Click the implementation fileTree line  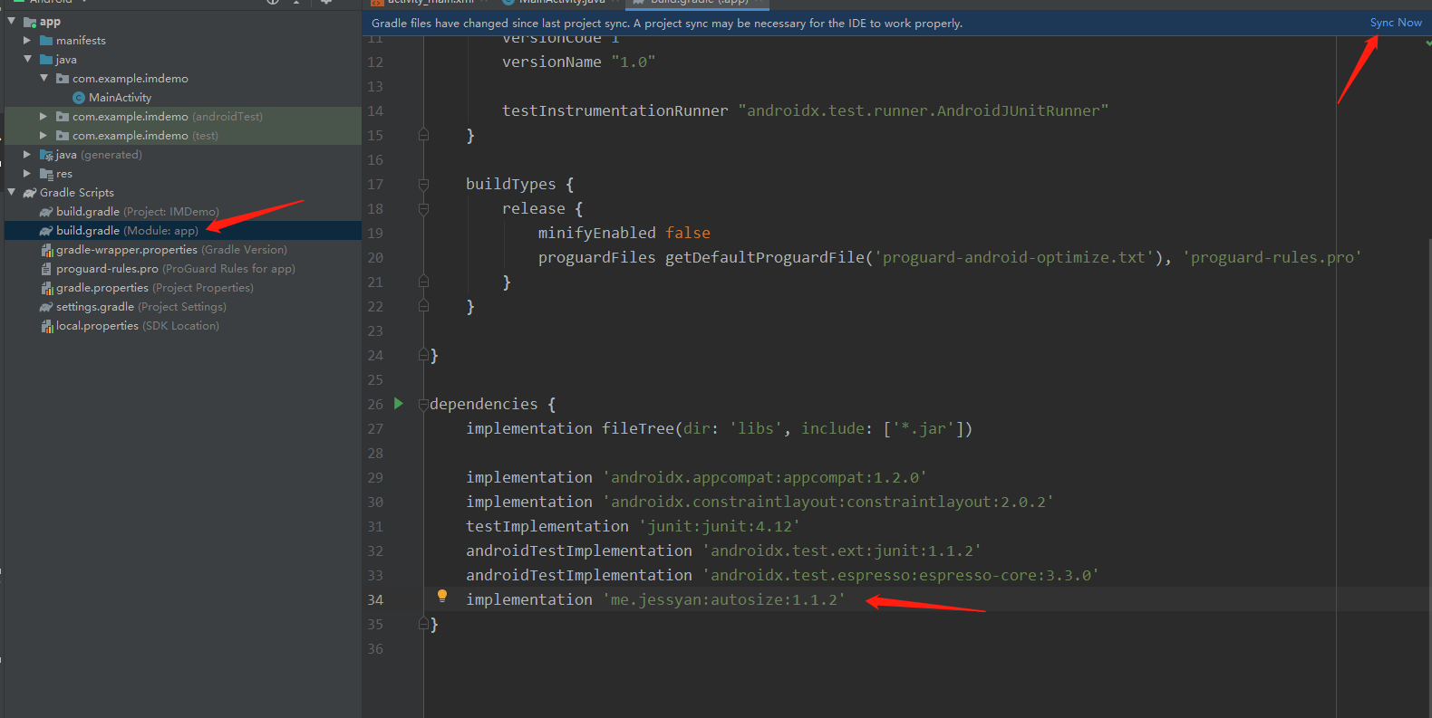point(719,428)
